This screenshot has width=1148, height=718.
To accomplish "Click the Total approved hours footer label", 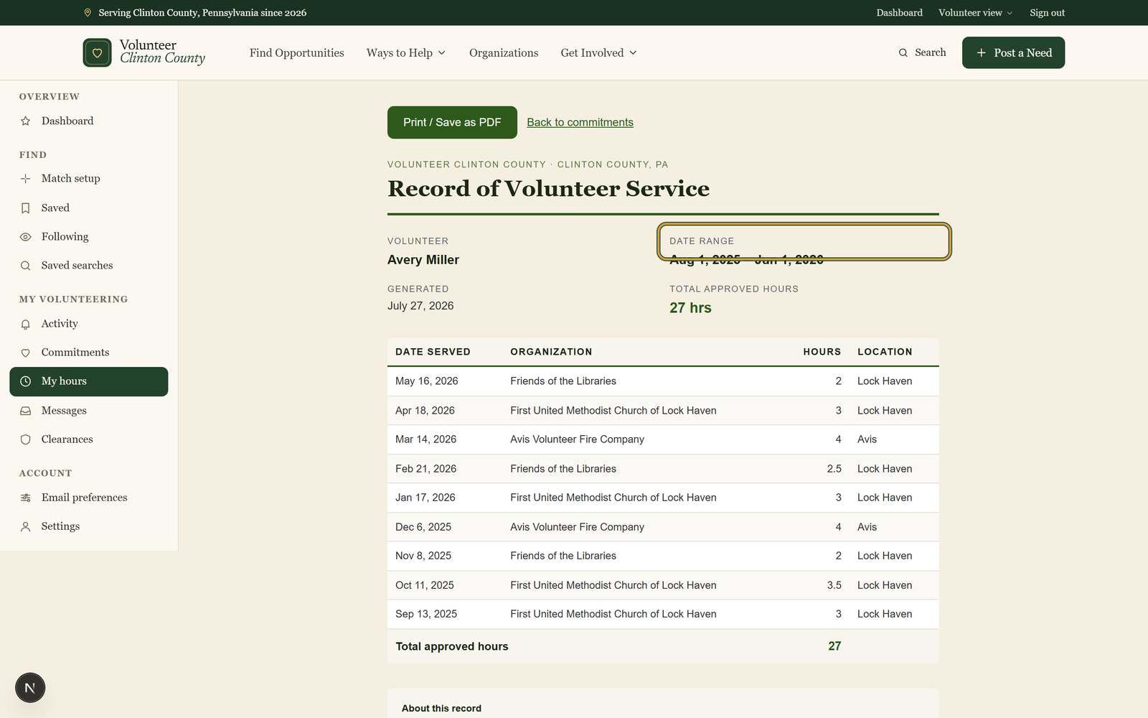I will pos(452,646).
